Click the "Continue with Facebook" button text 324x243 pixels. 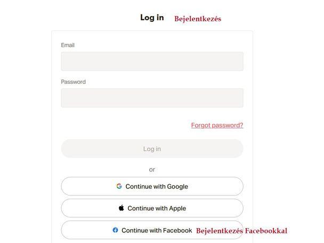tap(157, 230)
